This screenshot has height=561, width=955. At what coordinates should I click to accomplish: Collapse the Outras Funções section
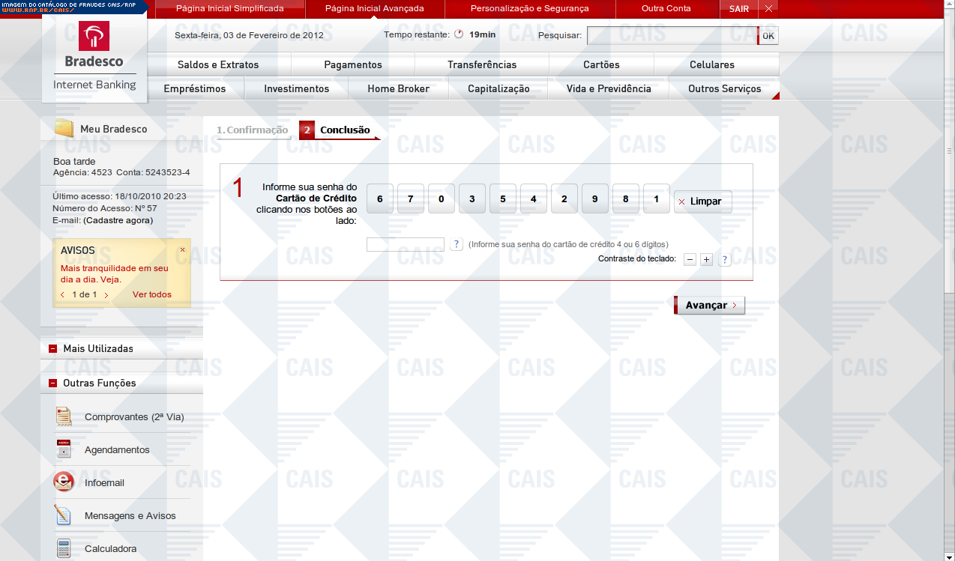coord(52,383)
